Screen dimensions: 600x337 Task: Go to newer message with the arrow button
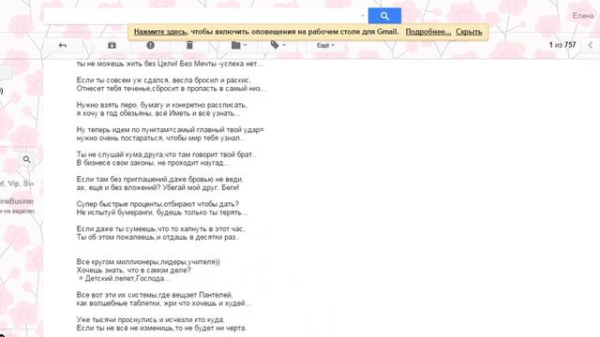click(x=591, y=45)
